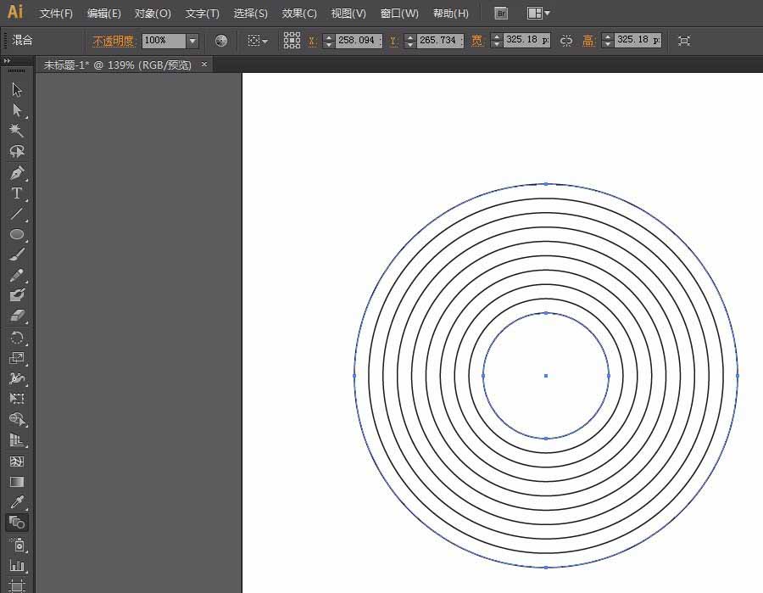Click the opacity 100% input field
This screenshot has width=763, height=593.
(x=164, y=41)
